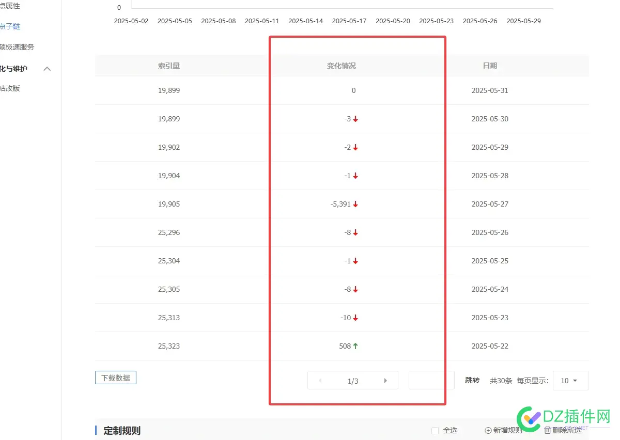
Task: Click the red arrow beside -2 for 2025-05-29
Action: (355, 147)
